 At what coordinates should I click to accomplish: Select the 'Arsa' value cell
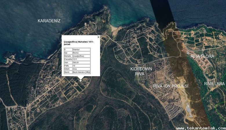pyautogui.click(x=81, y=69)
